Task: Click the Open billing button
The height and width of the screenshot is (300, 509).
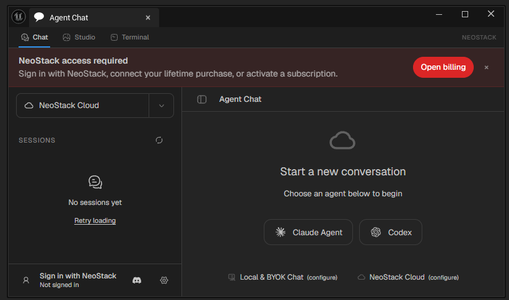Action: [443, 67]
